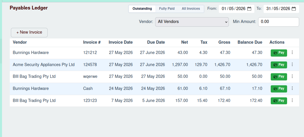304x137 pixels.
Task: Pay Acme Security Appliances invoice 124578
Action: [279, 65]
